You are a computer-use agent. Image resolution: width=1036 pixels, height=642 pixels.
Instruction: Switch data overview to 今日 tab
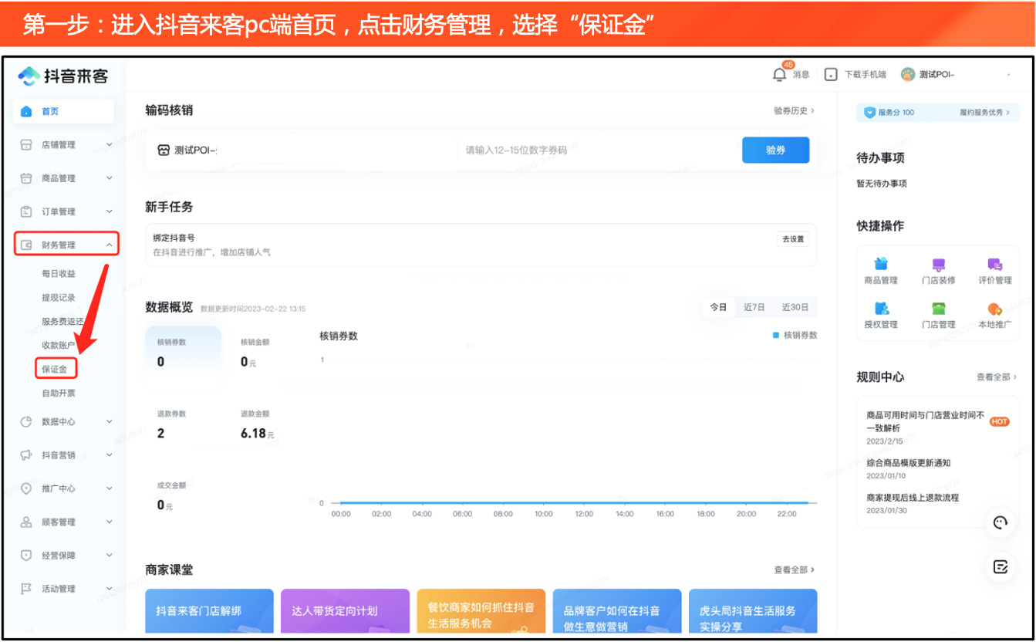click(718, 307)
